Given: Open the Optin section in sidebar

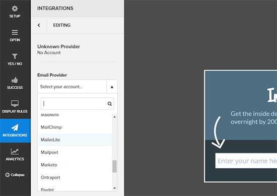Looking at the screenshot, I should 15,36.
